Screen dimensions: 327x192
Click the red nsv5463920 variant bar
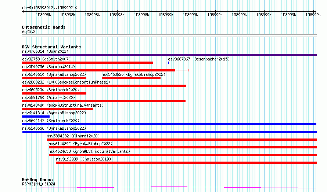point(131,78)
